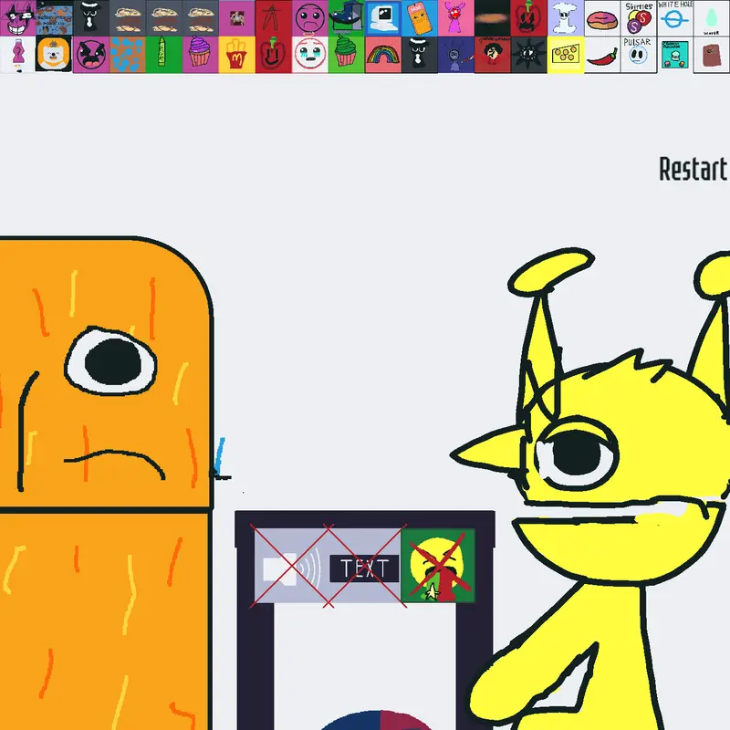
Task: Choose the orange smartphone character tile
Action: [x=420, y=18]
